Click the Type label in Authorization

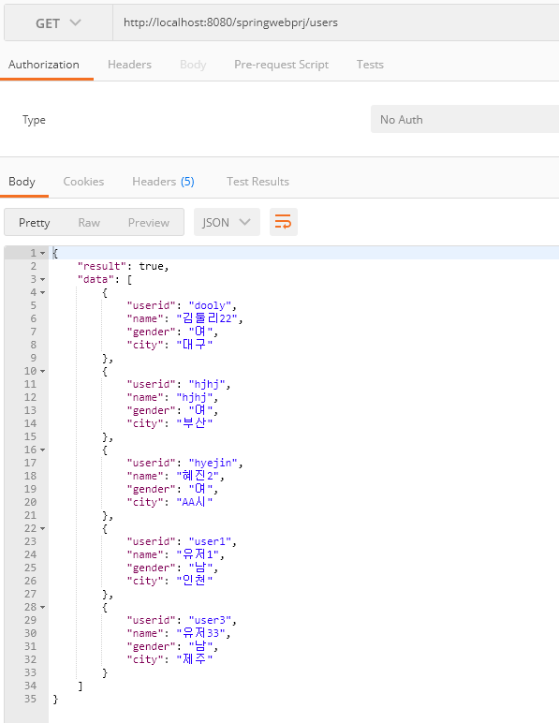coord(34,121)
